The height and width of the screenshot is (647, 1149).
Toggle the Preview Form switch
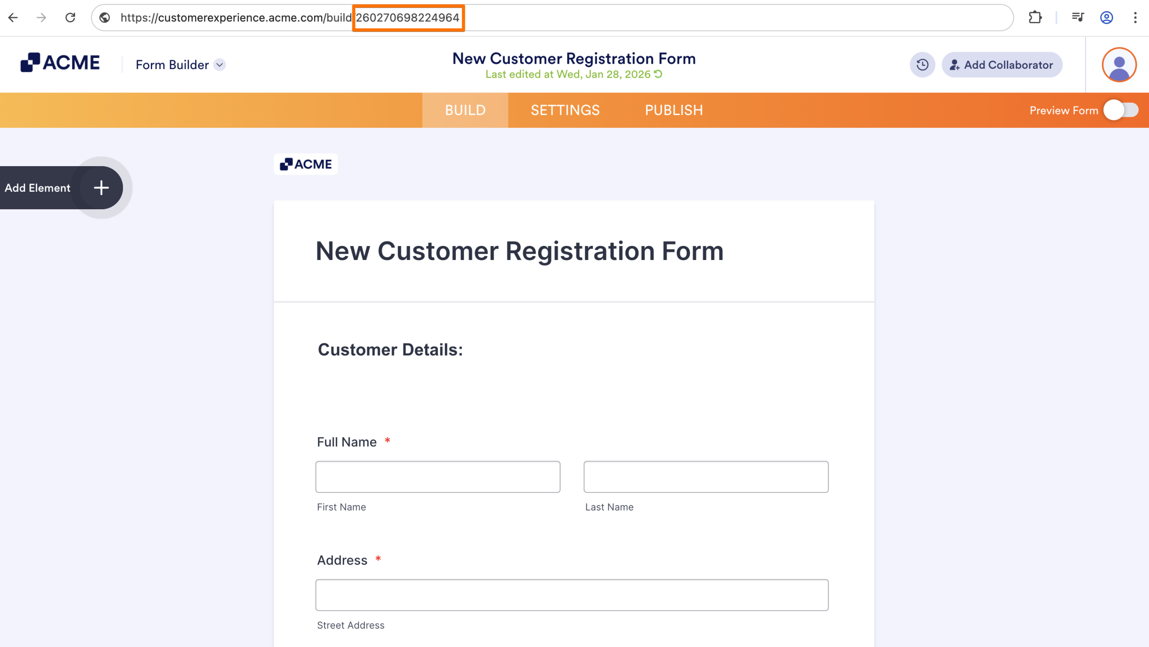[x=1121, y=110]
